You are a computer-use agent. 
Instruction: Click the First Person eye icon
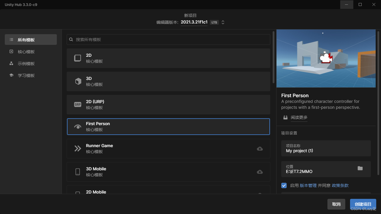[x=78, y=127]
